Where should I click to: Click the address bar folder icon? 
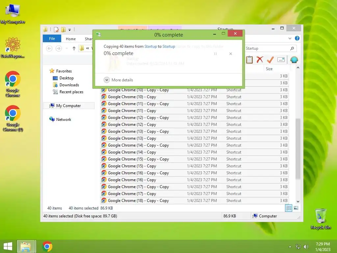pyautogui.click(x=82, y=48)
